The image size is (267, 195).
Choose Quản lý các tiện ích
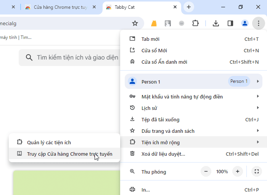click(64, 142)
